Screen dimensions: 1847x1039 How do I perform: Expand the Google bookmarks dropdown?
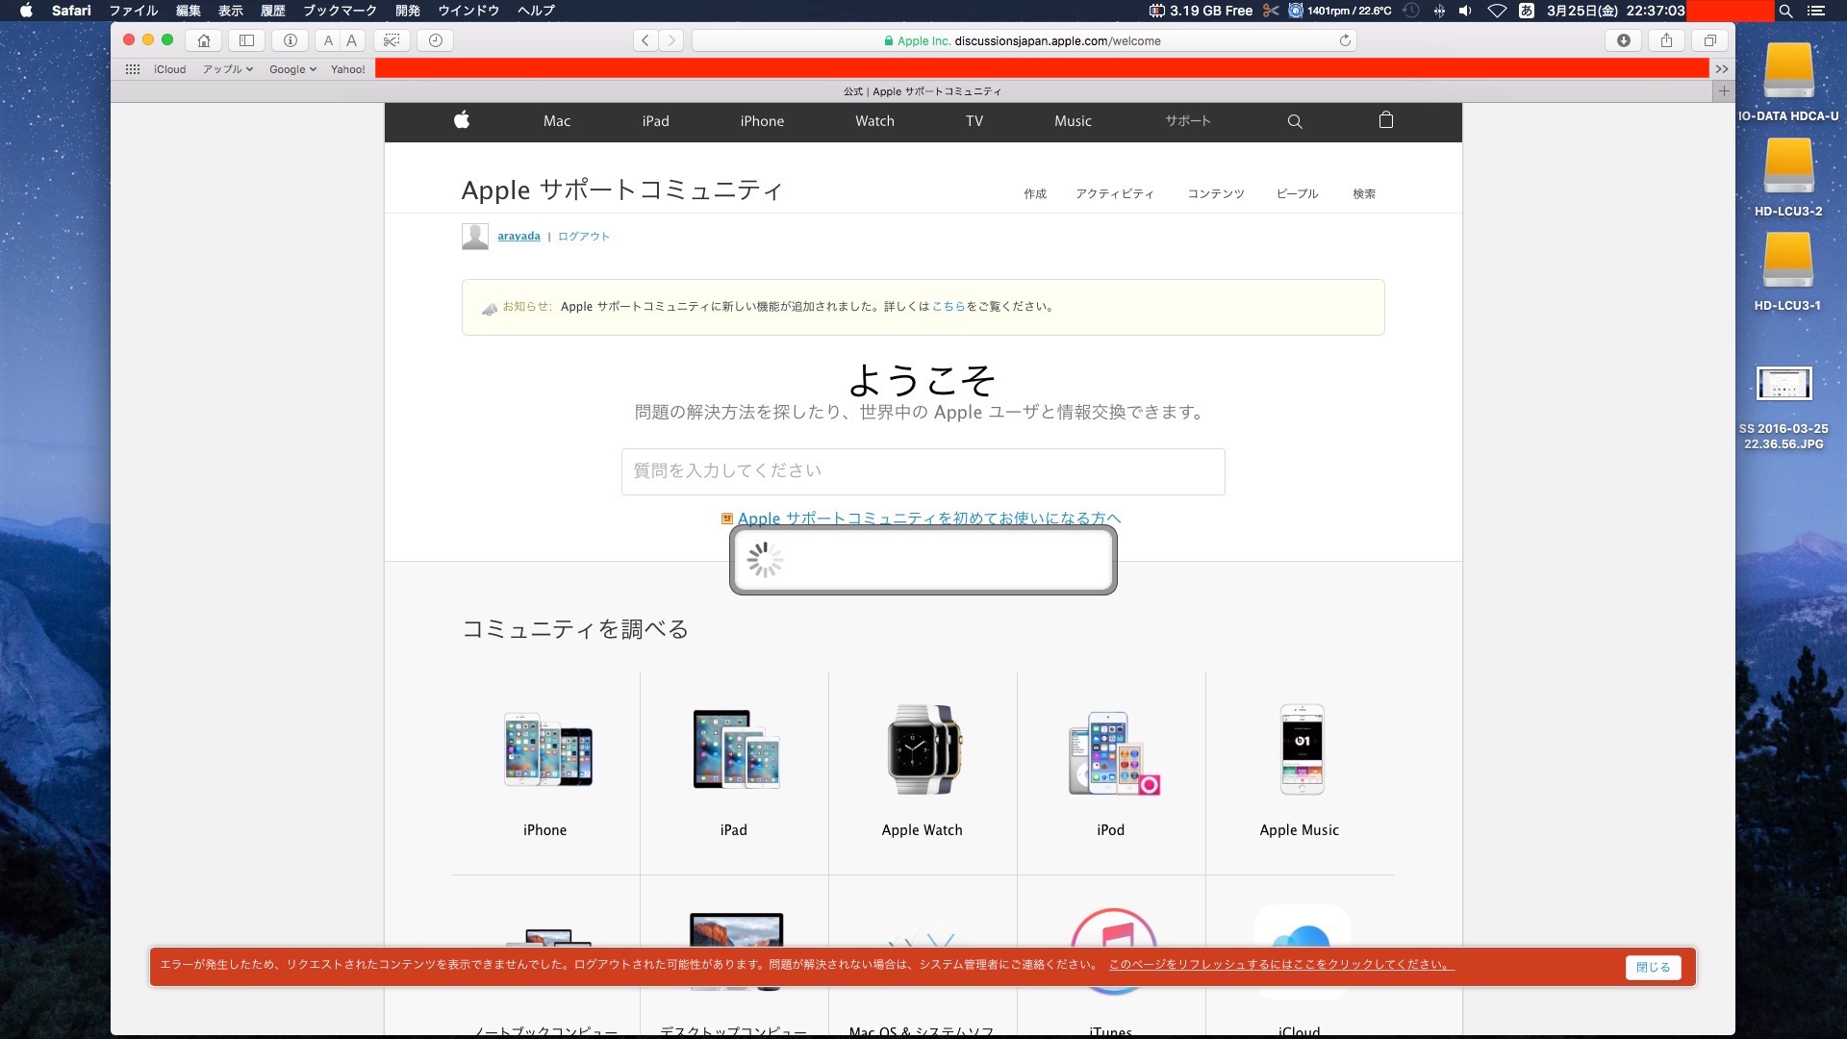[292, 69]
